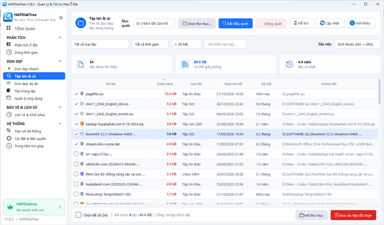Image resolution: width=384 pixels, height=225 pixels.
Task: Click Xóa các tệp đã chọn button
Action: click(353, 215)
